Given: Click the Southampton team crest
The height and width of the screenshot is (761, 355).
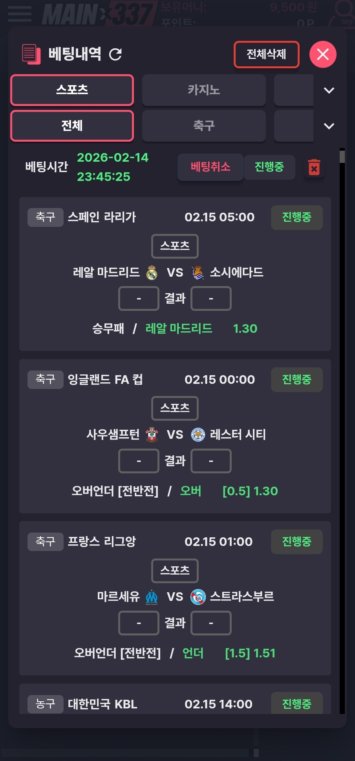Looking at the screenshot, I should (x=152, y=435).
